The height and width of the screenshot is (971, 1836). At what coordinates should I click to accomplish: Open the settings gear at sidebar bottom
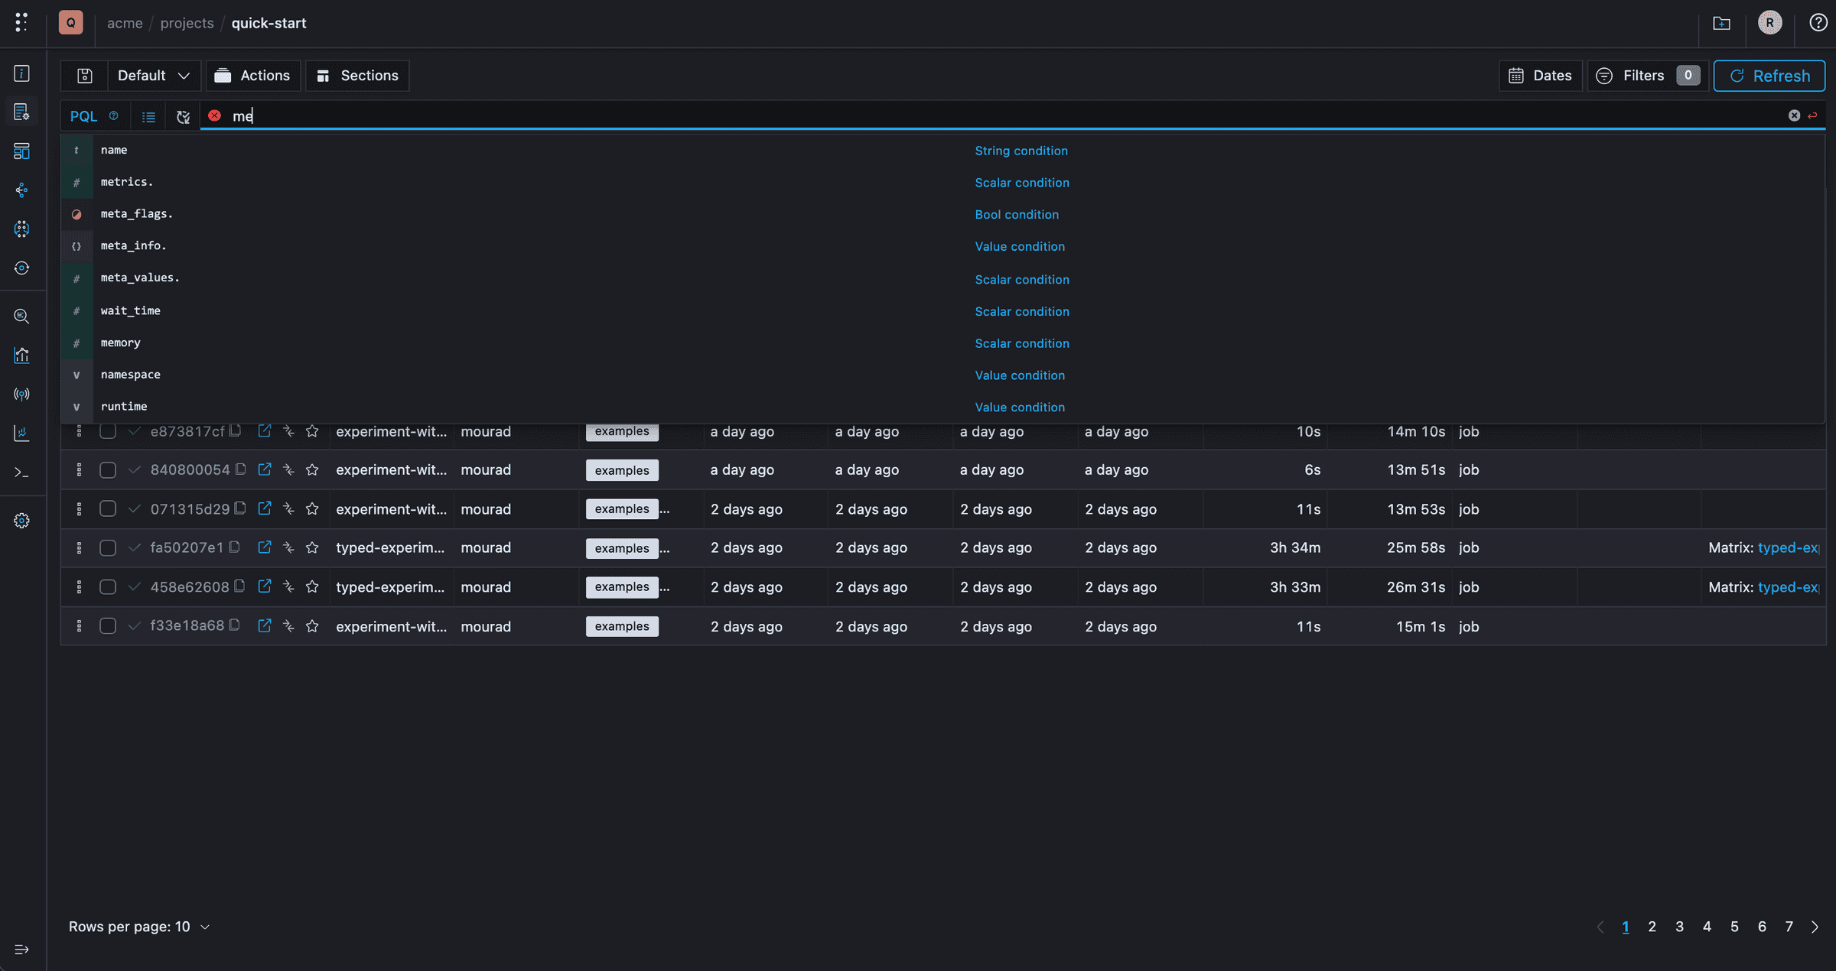click(x=21, y=520)
